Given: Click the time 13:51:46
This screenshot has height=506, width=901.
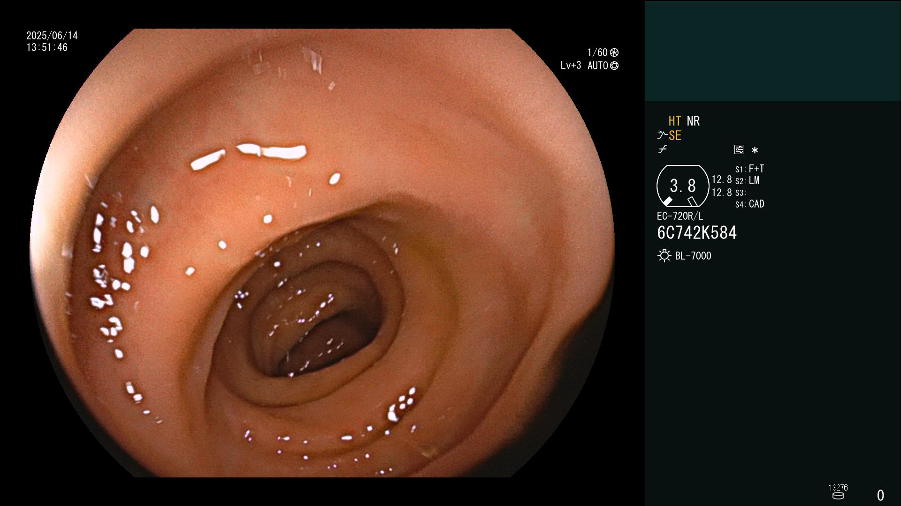Looking at the screenshot, I should click(x=47, y=47).
